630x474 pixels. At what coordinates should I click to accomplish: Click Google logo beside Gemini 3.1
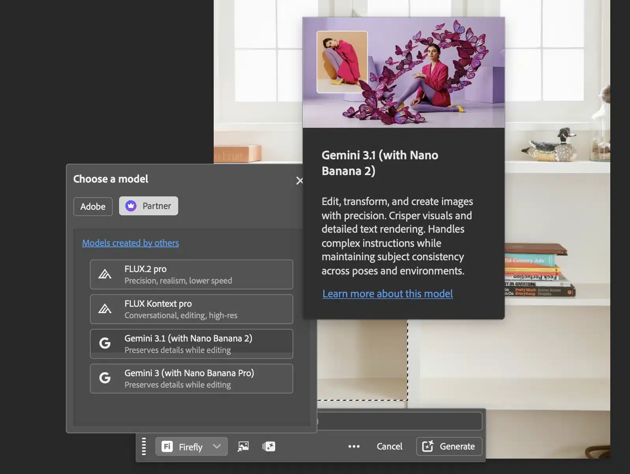[x=105, y=343]
